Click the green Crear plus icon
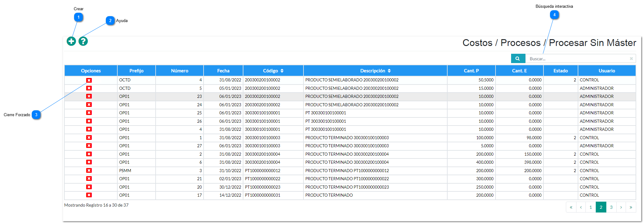The height and width of the screenshot is (224, 644). click(x=71, y=41)
